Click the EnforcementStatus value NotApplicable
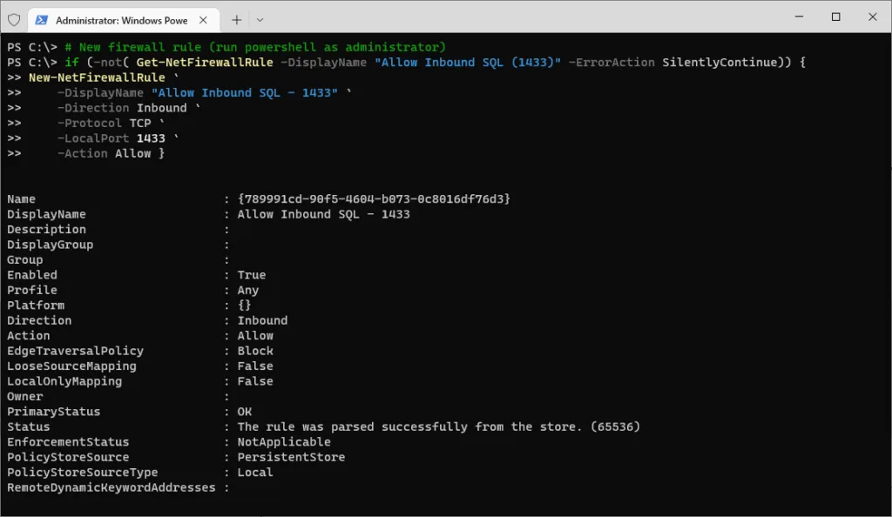This screenshot has height=517, width=892. tap(284, 442)
